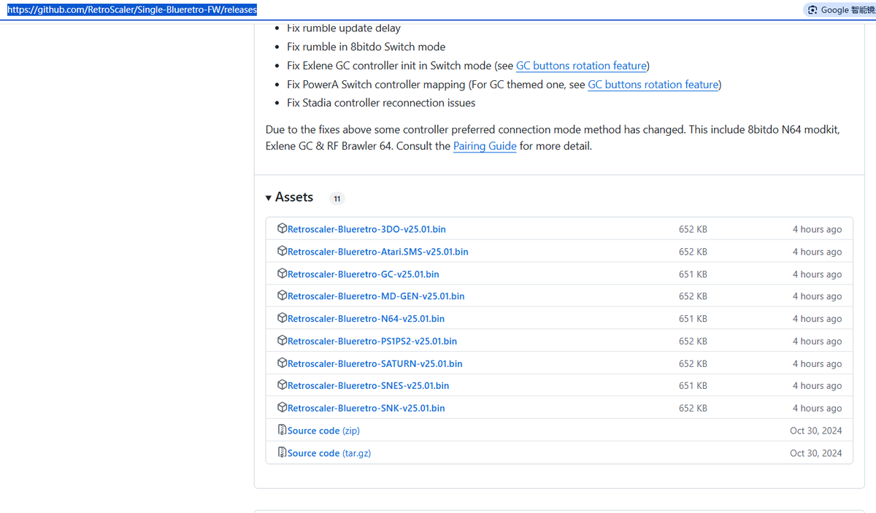
Task: Click Oct 30, 2024 date on zip row
Action: [x=815, y=431]
